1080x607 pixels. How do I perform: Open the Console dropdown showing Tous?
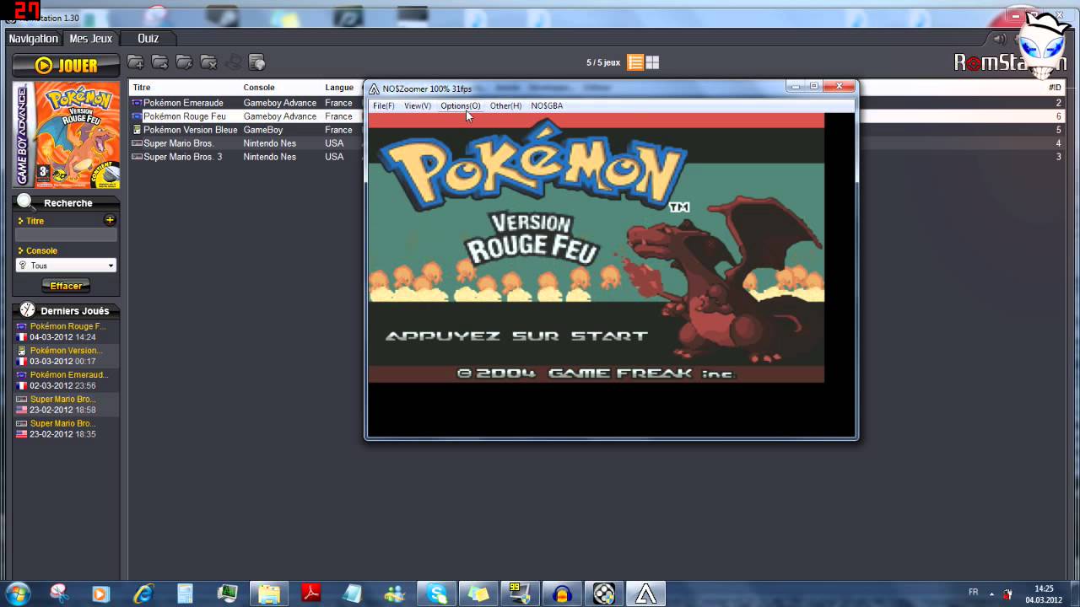66,266
